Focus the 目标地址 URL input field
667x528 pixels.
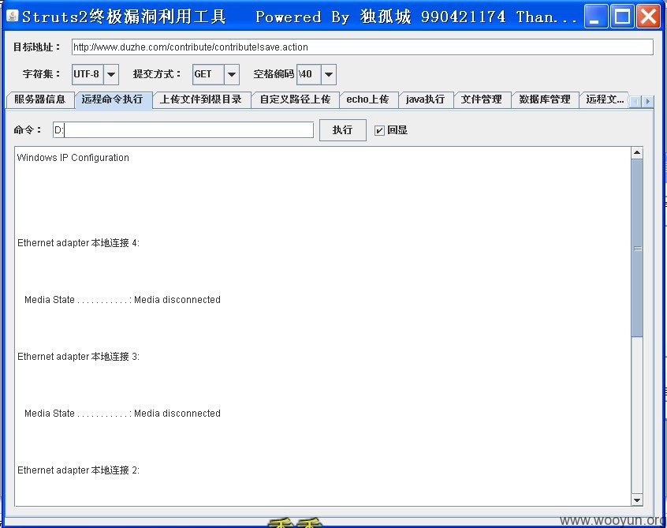363,47
